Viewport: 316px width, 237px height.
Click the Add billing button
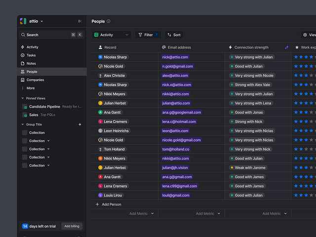click(72, 226)
